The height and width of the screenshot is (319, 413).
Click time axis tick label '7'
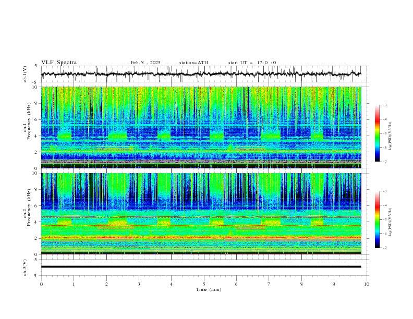(269, 284)
